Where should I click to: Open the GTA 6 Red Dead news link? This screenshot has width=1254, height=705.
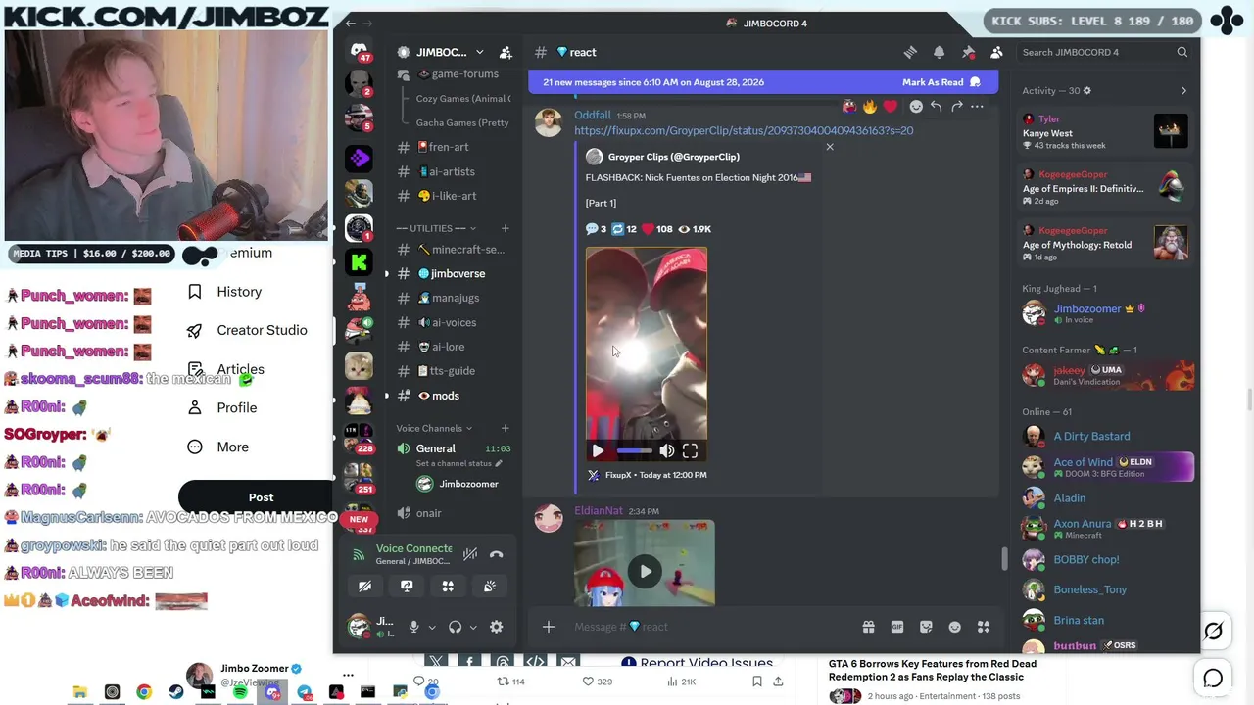932,670
